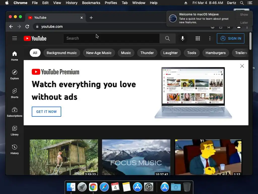258x194 pixels.
Task: Open Safari from the Dock
Action: pos(104,187)
